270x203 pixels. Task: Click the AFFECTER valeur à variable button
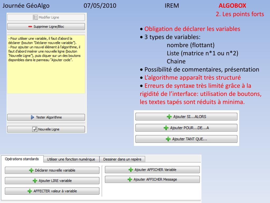click(52, 191)
